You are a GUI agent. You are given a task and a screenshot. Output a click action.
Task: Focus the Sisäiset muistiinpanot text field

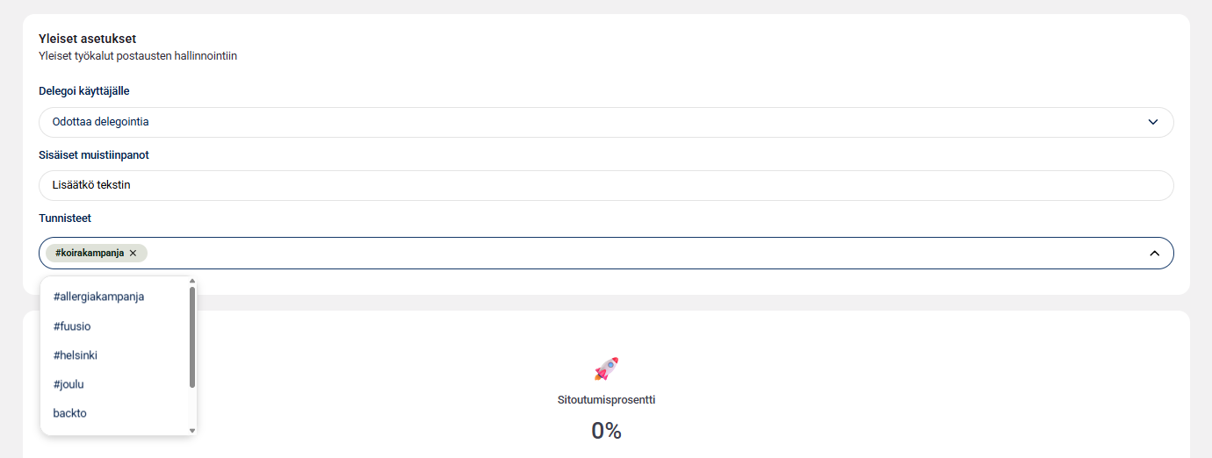[x=606, y=185]
